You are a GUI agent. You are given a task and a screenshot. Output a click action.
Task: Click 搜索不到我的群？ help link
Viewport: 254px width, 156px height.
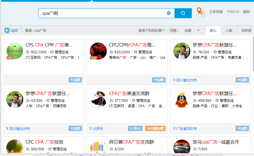151,31
